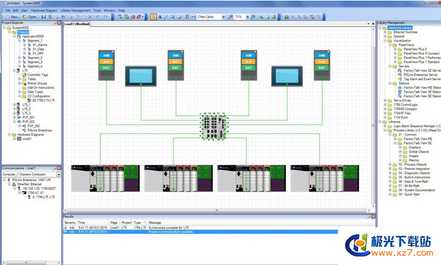Select the right PanelView screen in the diagram

click(287, 76)
